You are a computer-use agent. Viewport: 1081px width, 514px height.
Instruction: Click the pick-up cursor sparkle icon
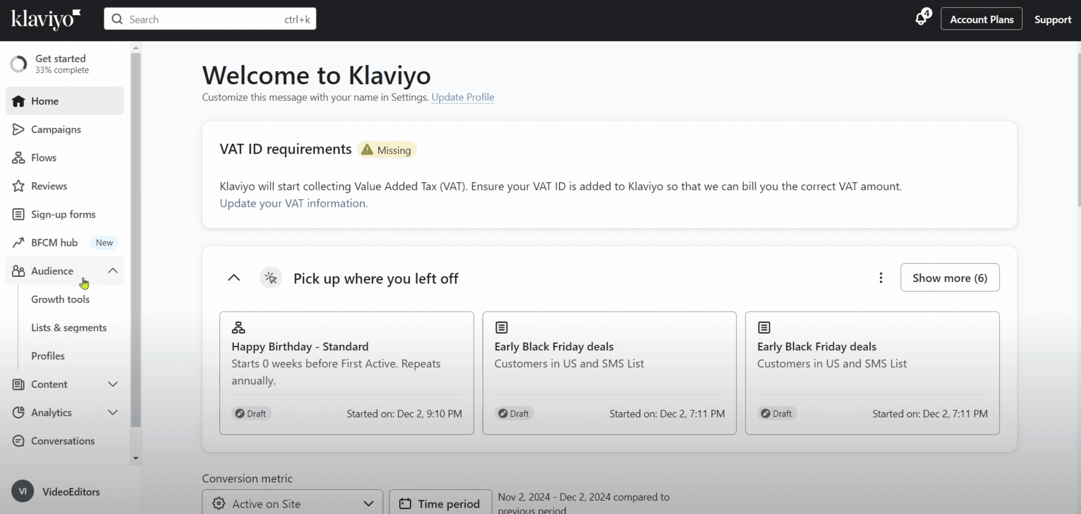coord(271,278)
